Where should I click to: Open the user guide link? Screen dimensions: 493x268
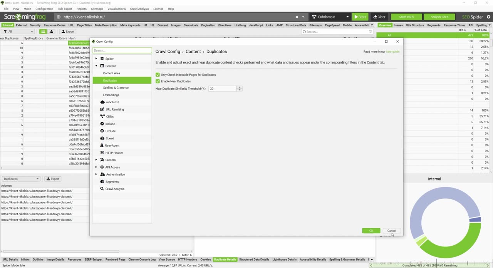point(393,52)
